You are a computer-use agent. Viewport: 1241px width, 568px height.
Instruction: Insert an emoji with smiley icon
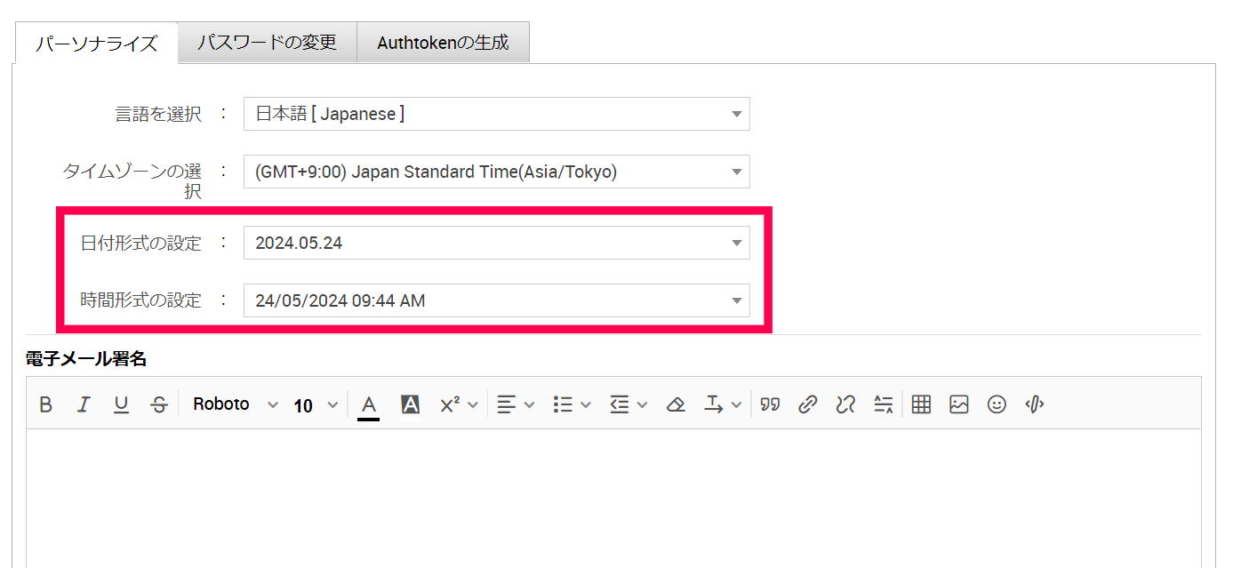point(997,404)
